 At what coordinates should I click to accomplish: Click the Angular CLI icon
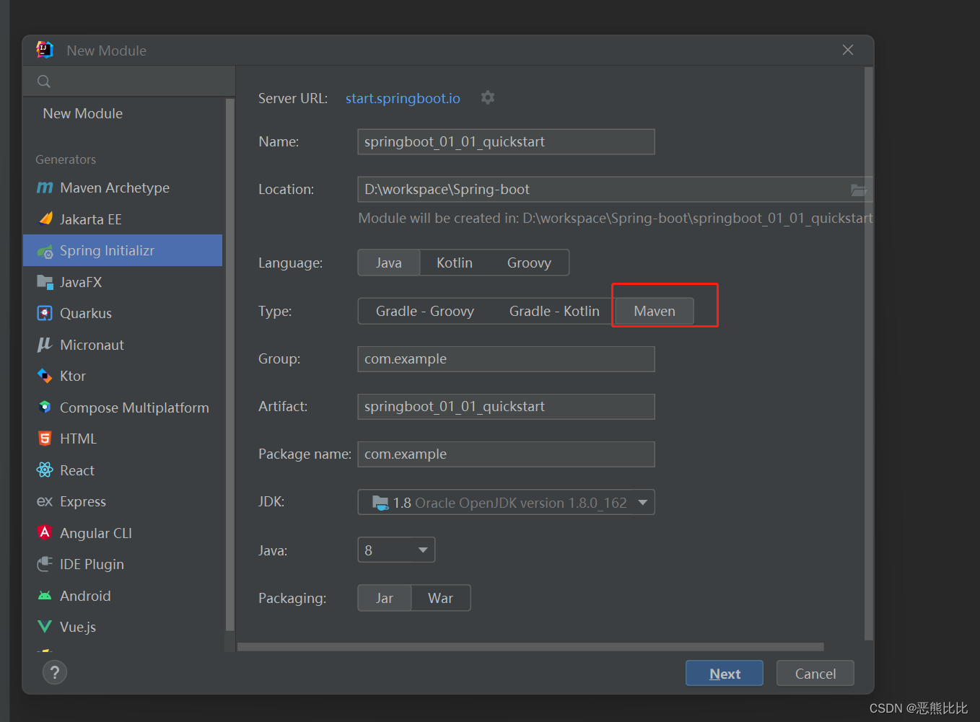click(45, 532)
